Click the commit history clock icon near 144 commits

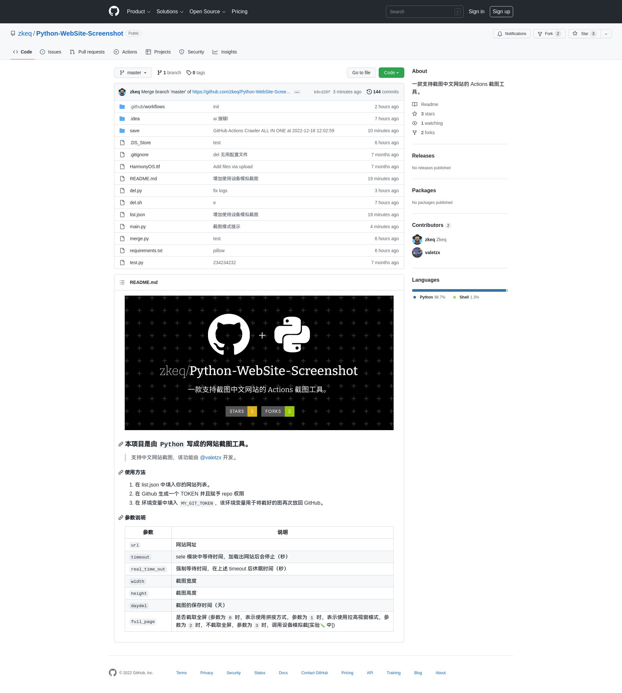pyautogui.click(x=369, y=92)
